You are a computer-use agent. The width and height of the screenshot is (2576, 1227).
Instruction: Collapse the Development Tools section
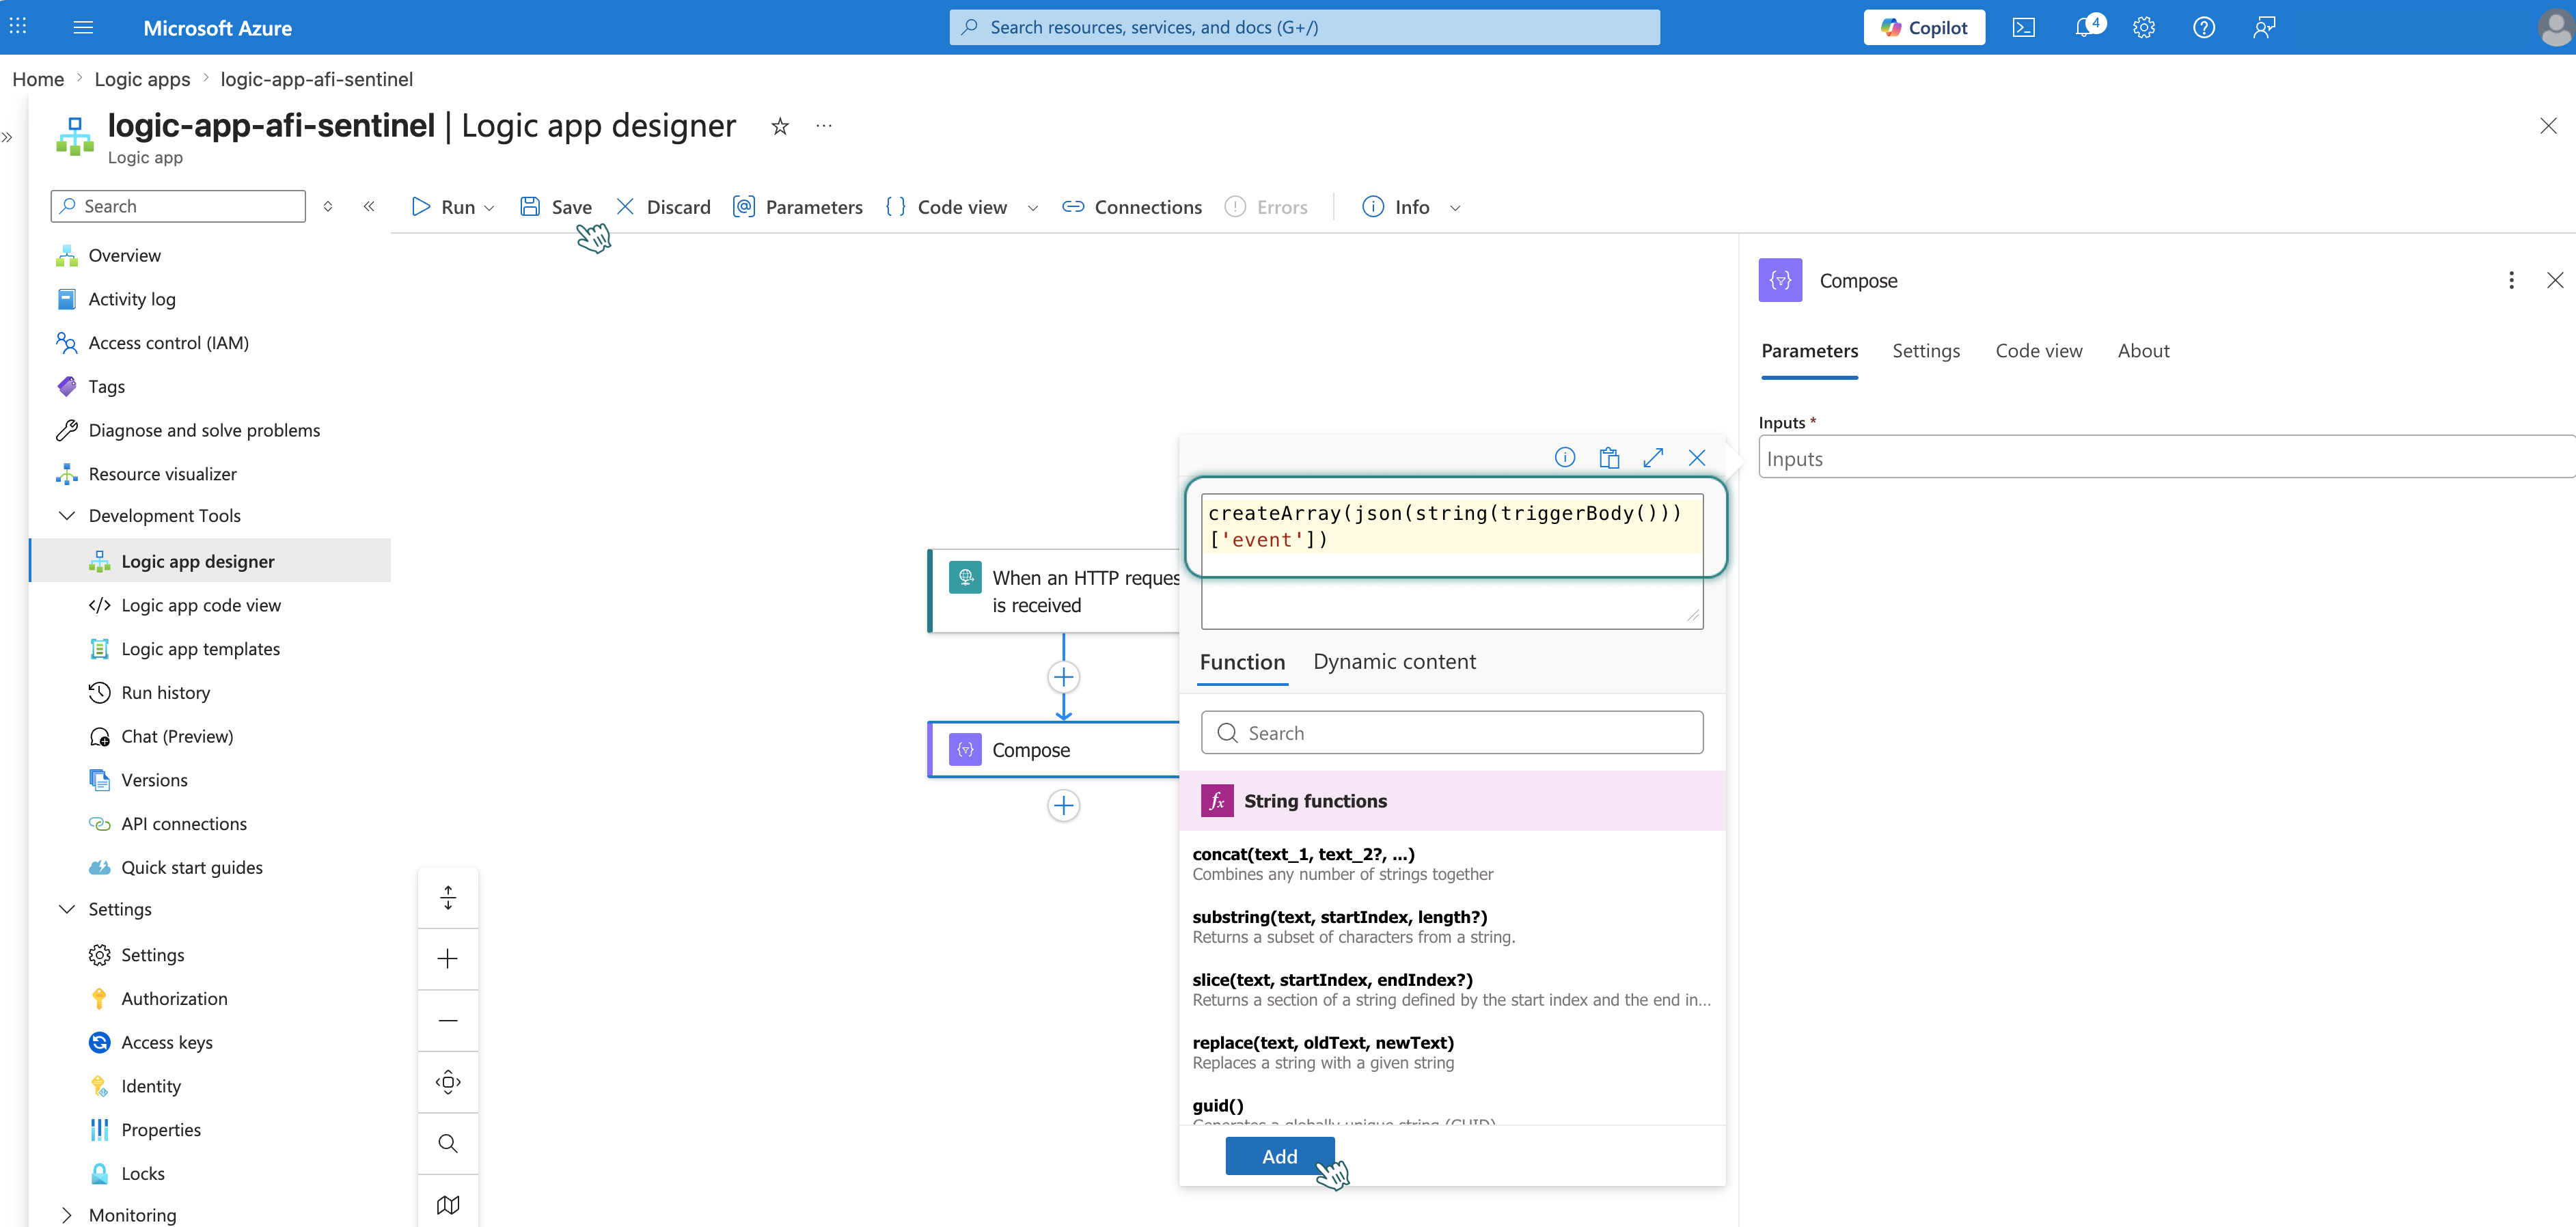(67, 516)
